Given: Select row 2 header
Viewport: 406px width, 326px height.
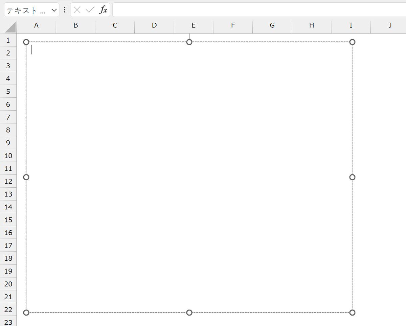Looking at the screenshot, I should click(x=8, y=53).
